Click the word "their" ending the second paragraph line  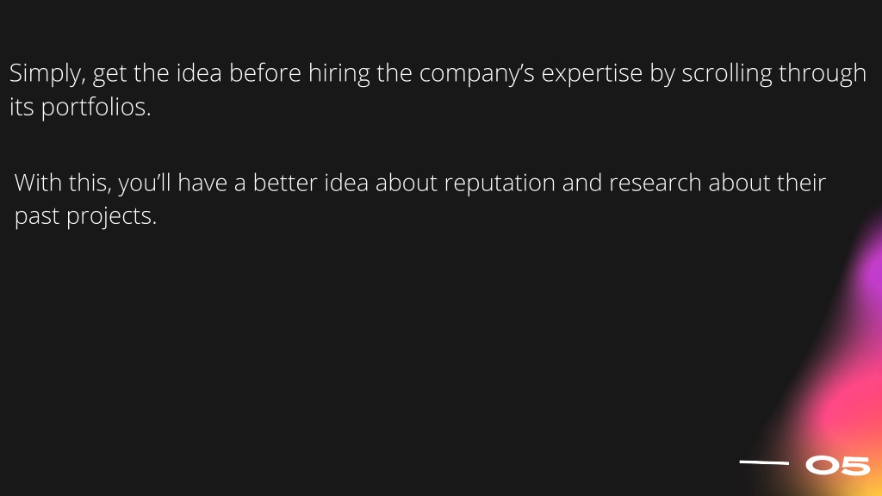click(801, 183)
